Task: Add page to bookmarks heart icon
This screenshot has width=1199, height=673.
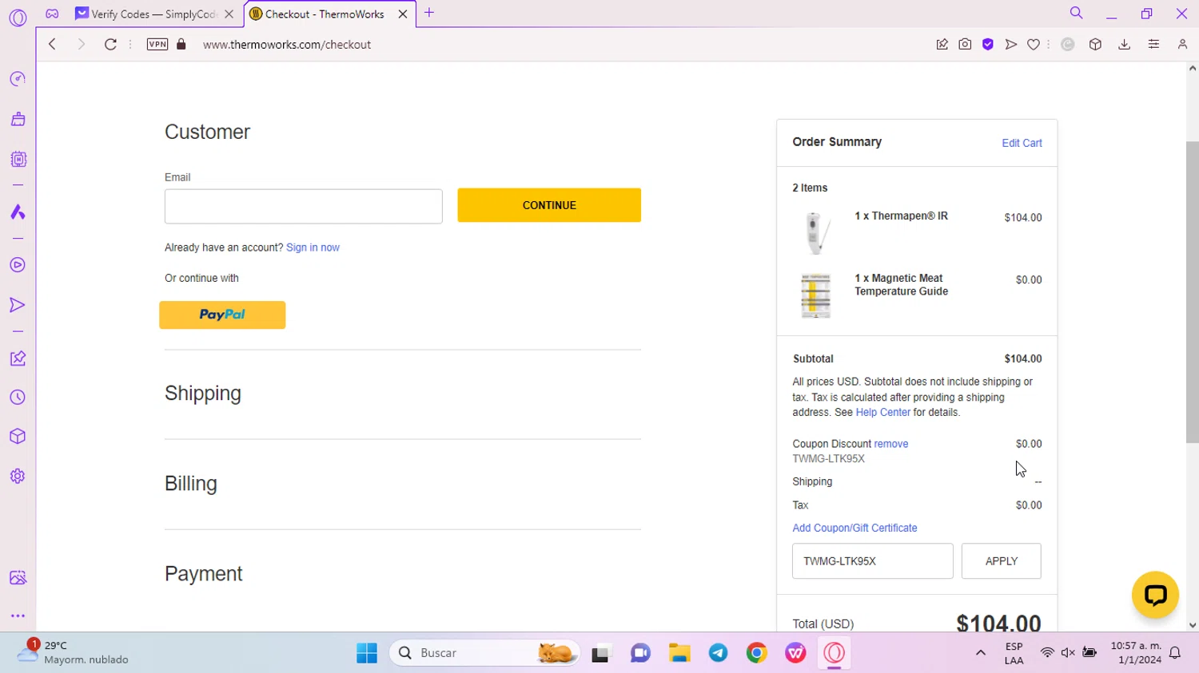Action: (x=1034, y=45)
